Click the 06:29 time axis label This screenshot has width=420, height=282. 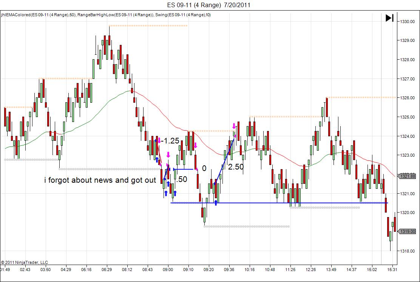pos(107,270)
